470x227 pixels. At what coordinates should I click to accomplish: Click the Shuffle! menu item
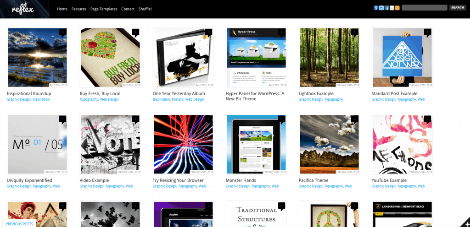point(145,9)
